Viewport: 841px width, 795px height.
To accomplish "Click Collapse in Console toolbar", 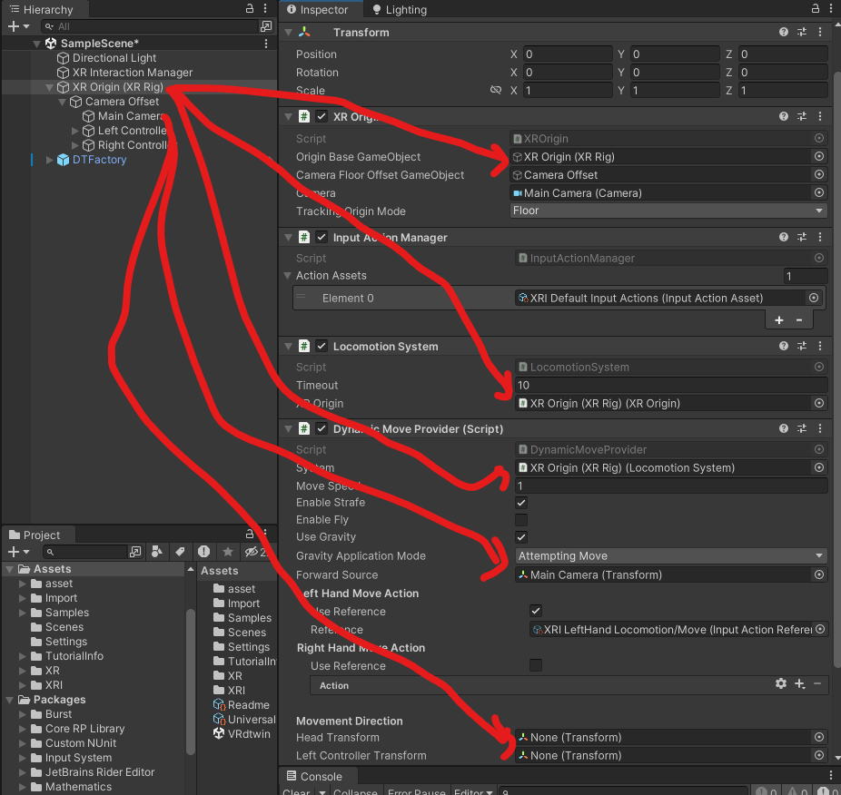I will click(x=355, y=791).
